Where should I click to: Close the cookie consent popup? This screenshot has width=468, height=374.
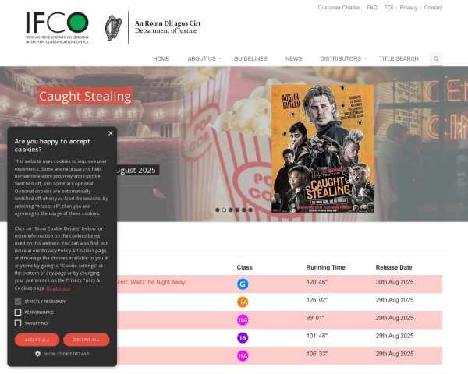[111, 133]
